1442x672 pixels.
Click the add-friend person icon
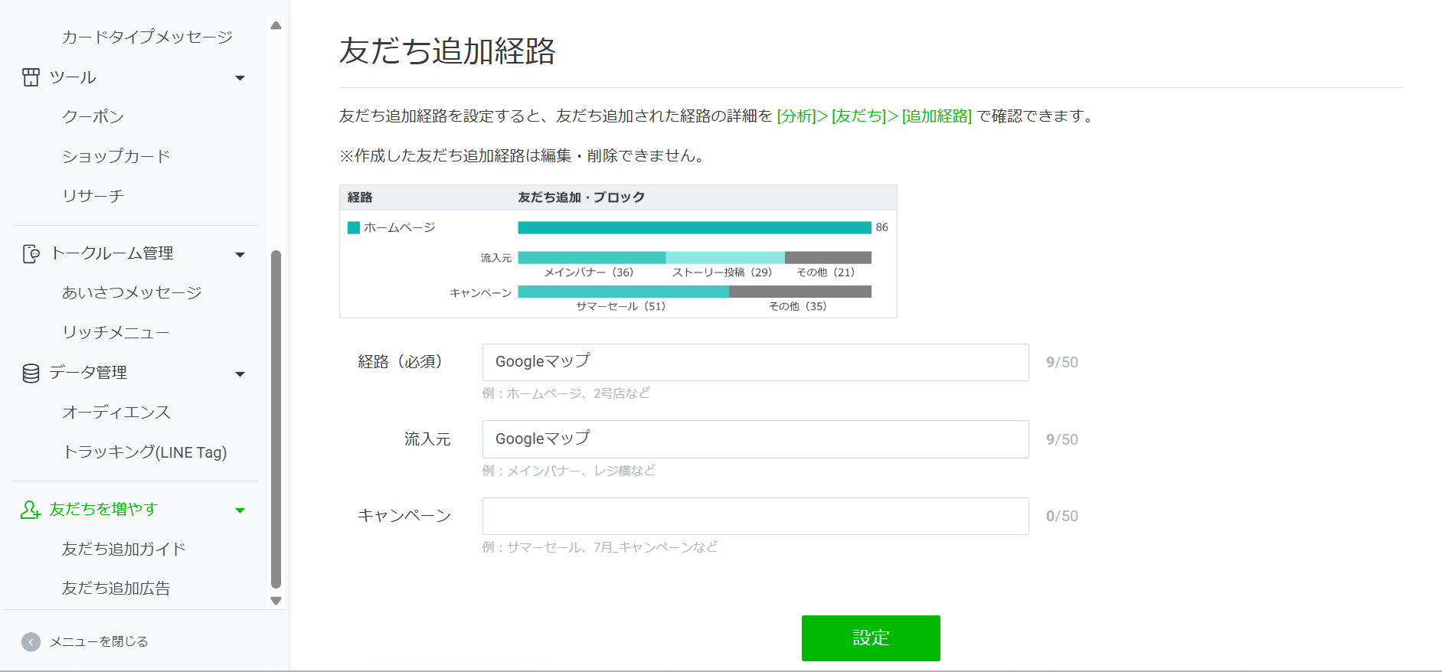coord(31,510)
